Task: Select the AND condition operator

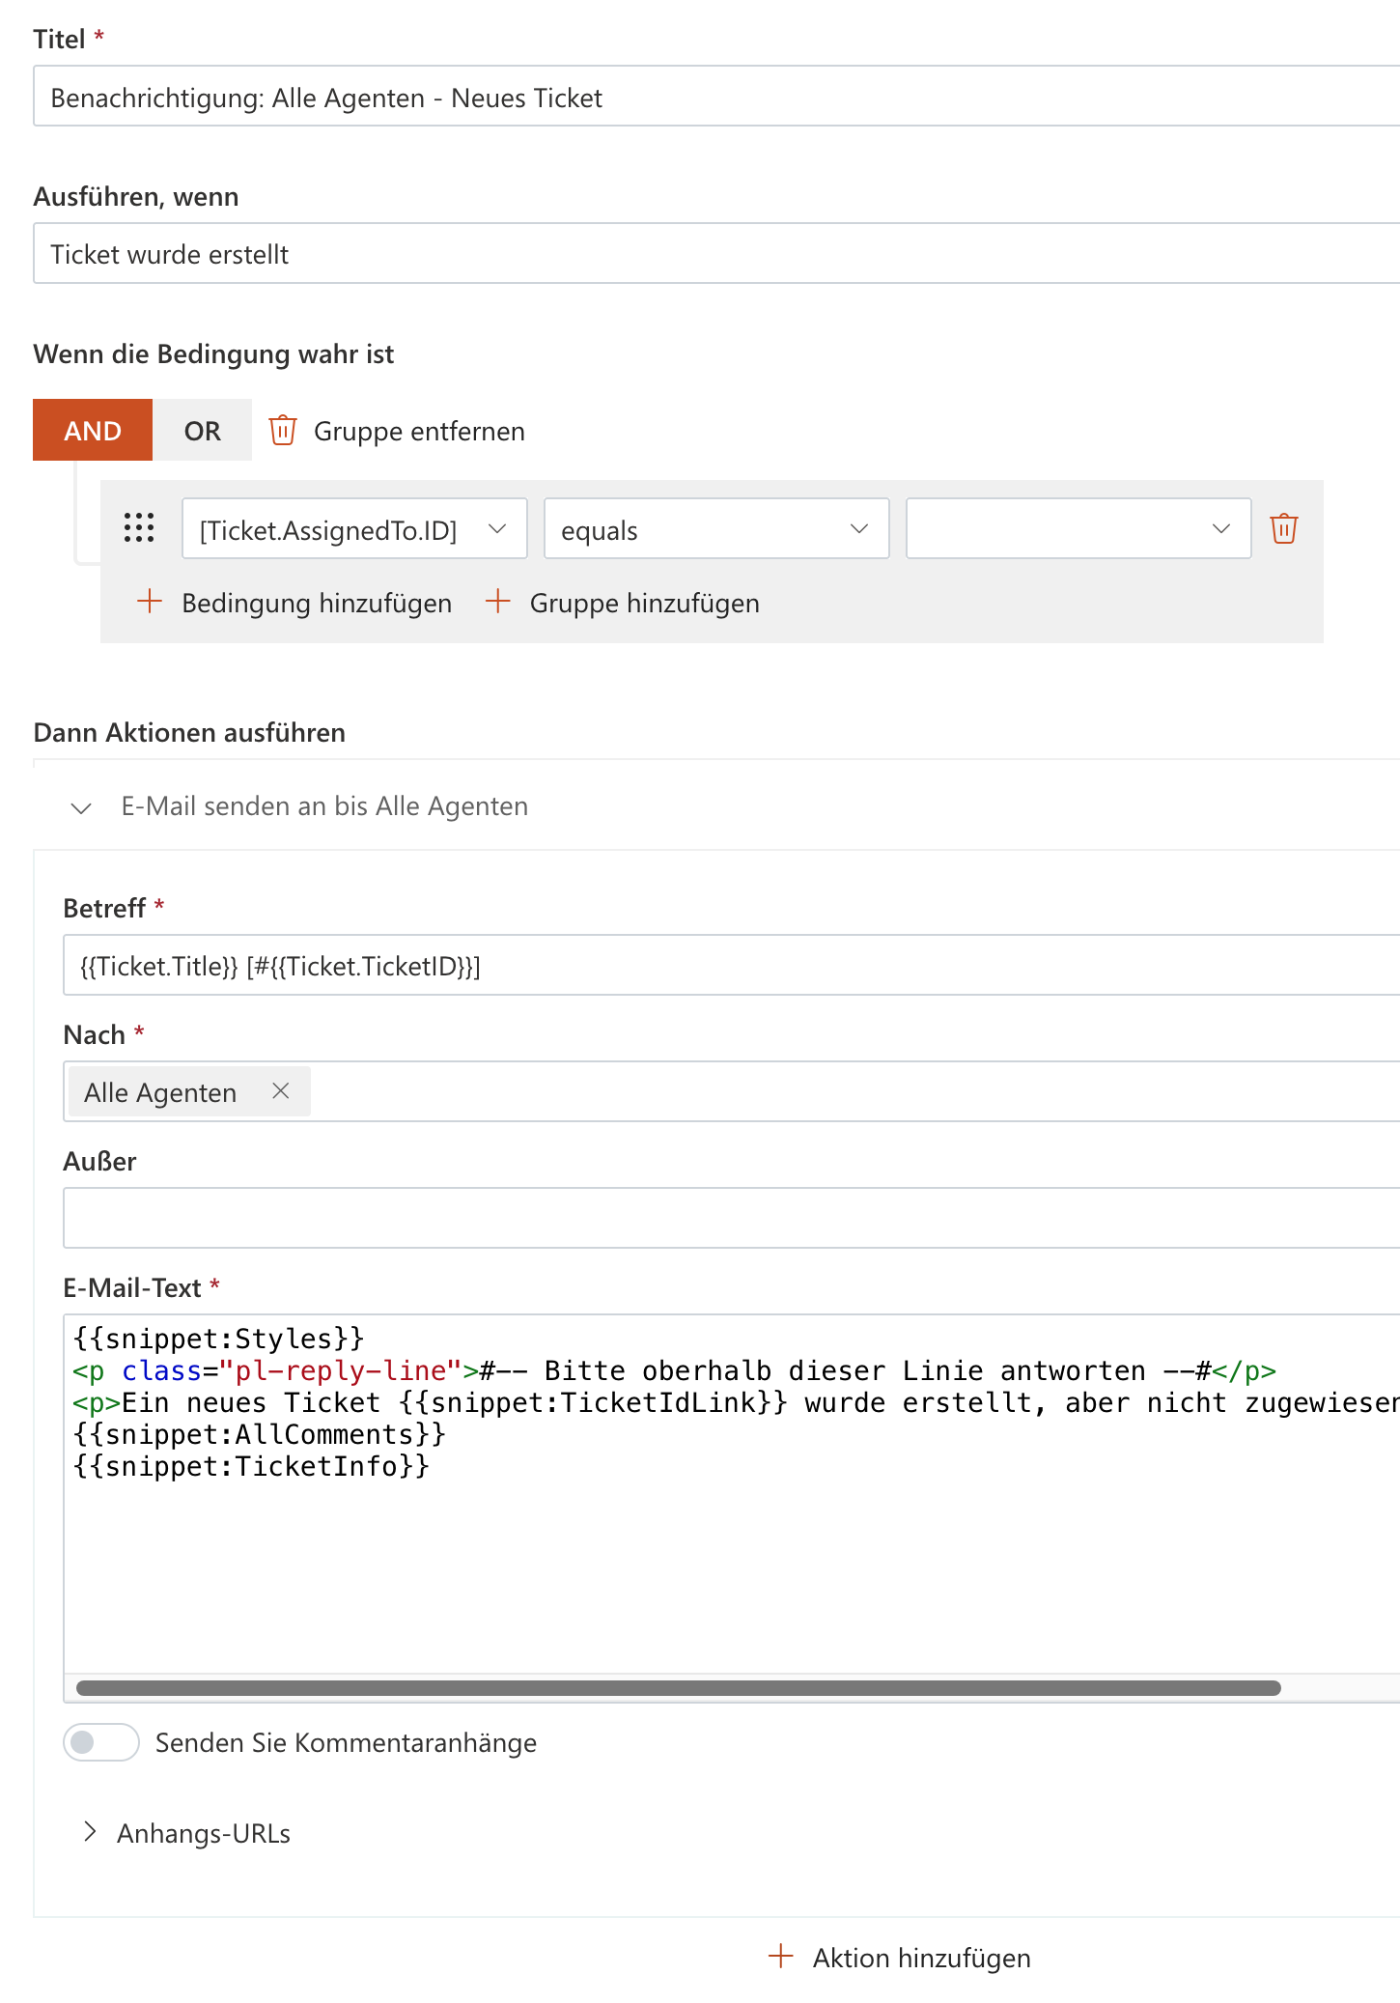Action: point(93,431)
